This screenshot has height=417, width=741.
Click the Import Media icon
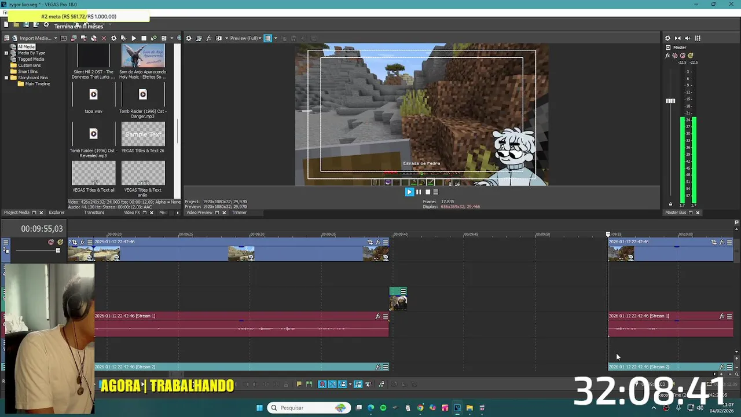tap(14, 38)
